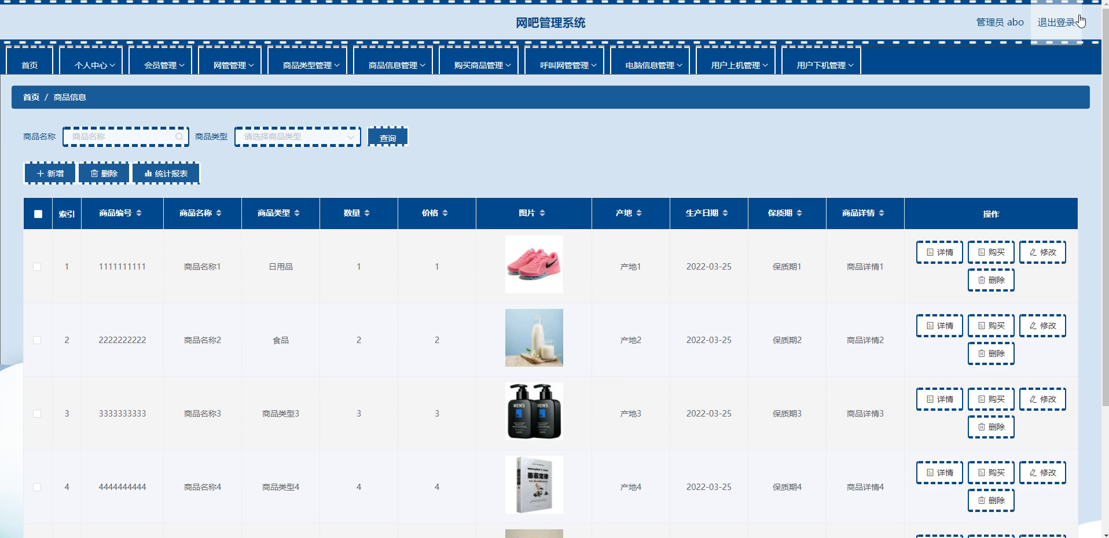Screen dimensions: 1109x538
Task: Click 删除 for 商品名称4 row
Action: point(991,500)
